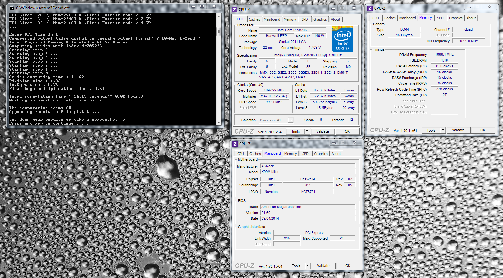
Task: Open About tab in bottom CPU-Z window
Action: point(336,154)
